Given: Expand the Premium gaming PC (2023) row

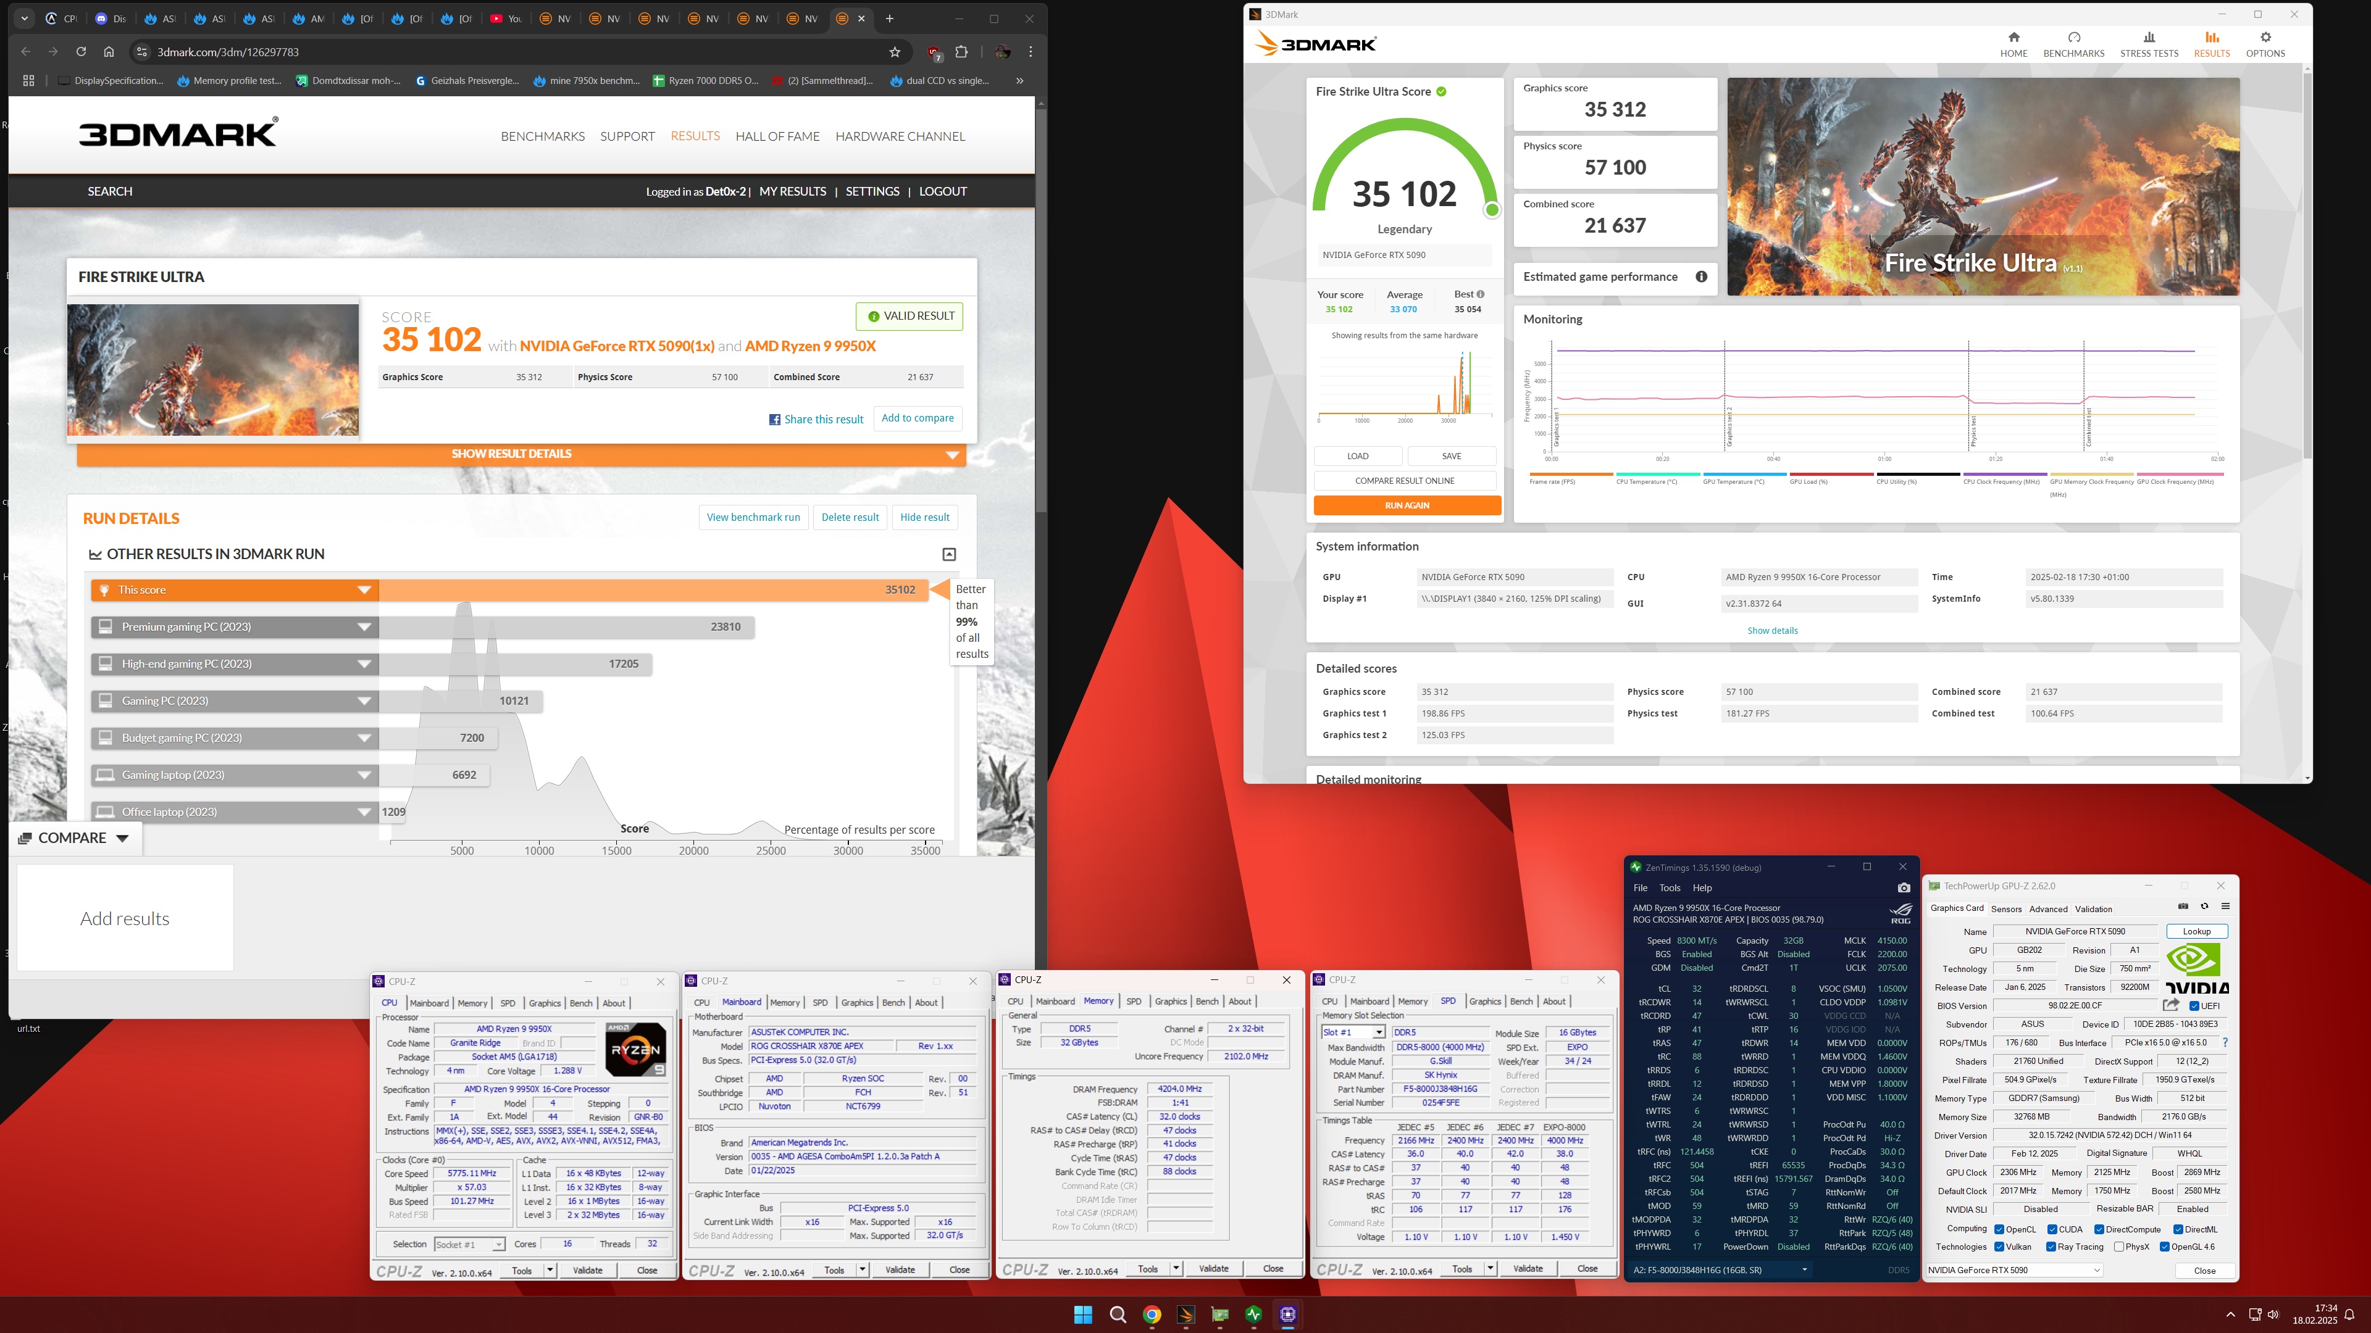Looking at the screenshot, I should point(235,628).
